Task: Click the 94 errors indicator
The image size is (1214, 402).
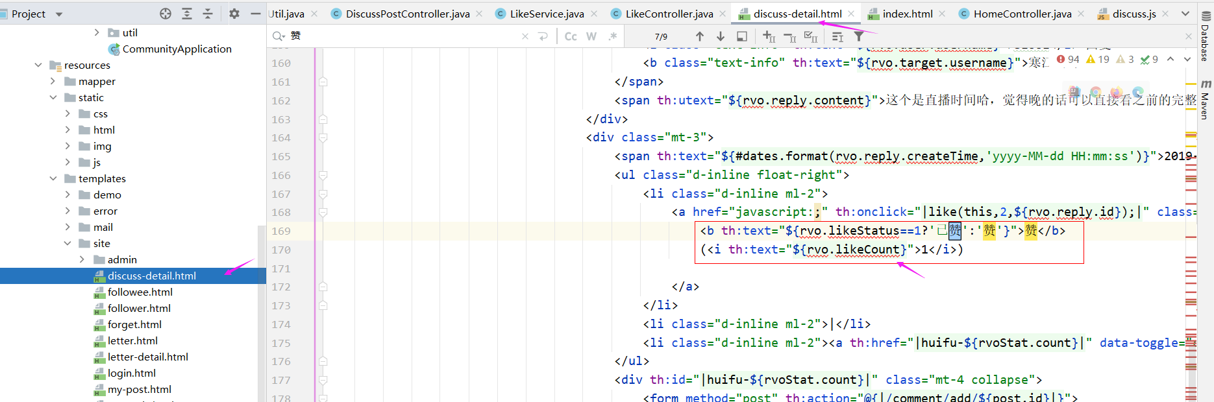Action: (x=1068, y=59)
